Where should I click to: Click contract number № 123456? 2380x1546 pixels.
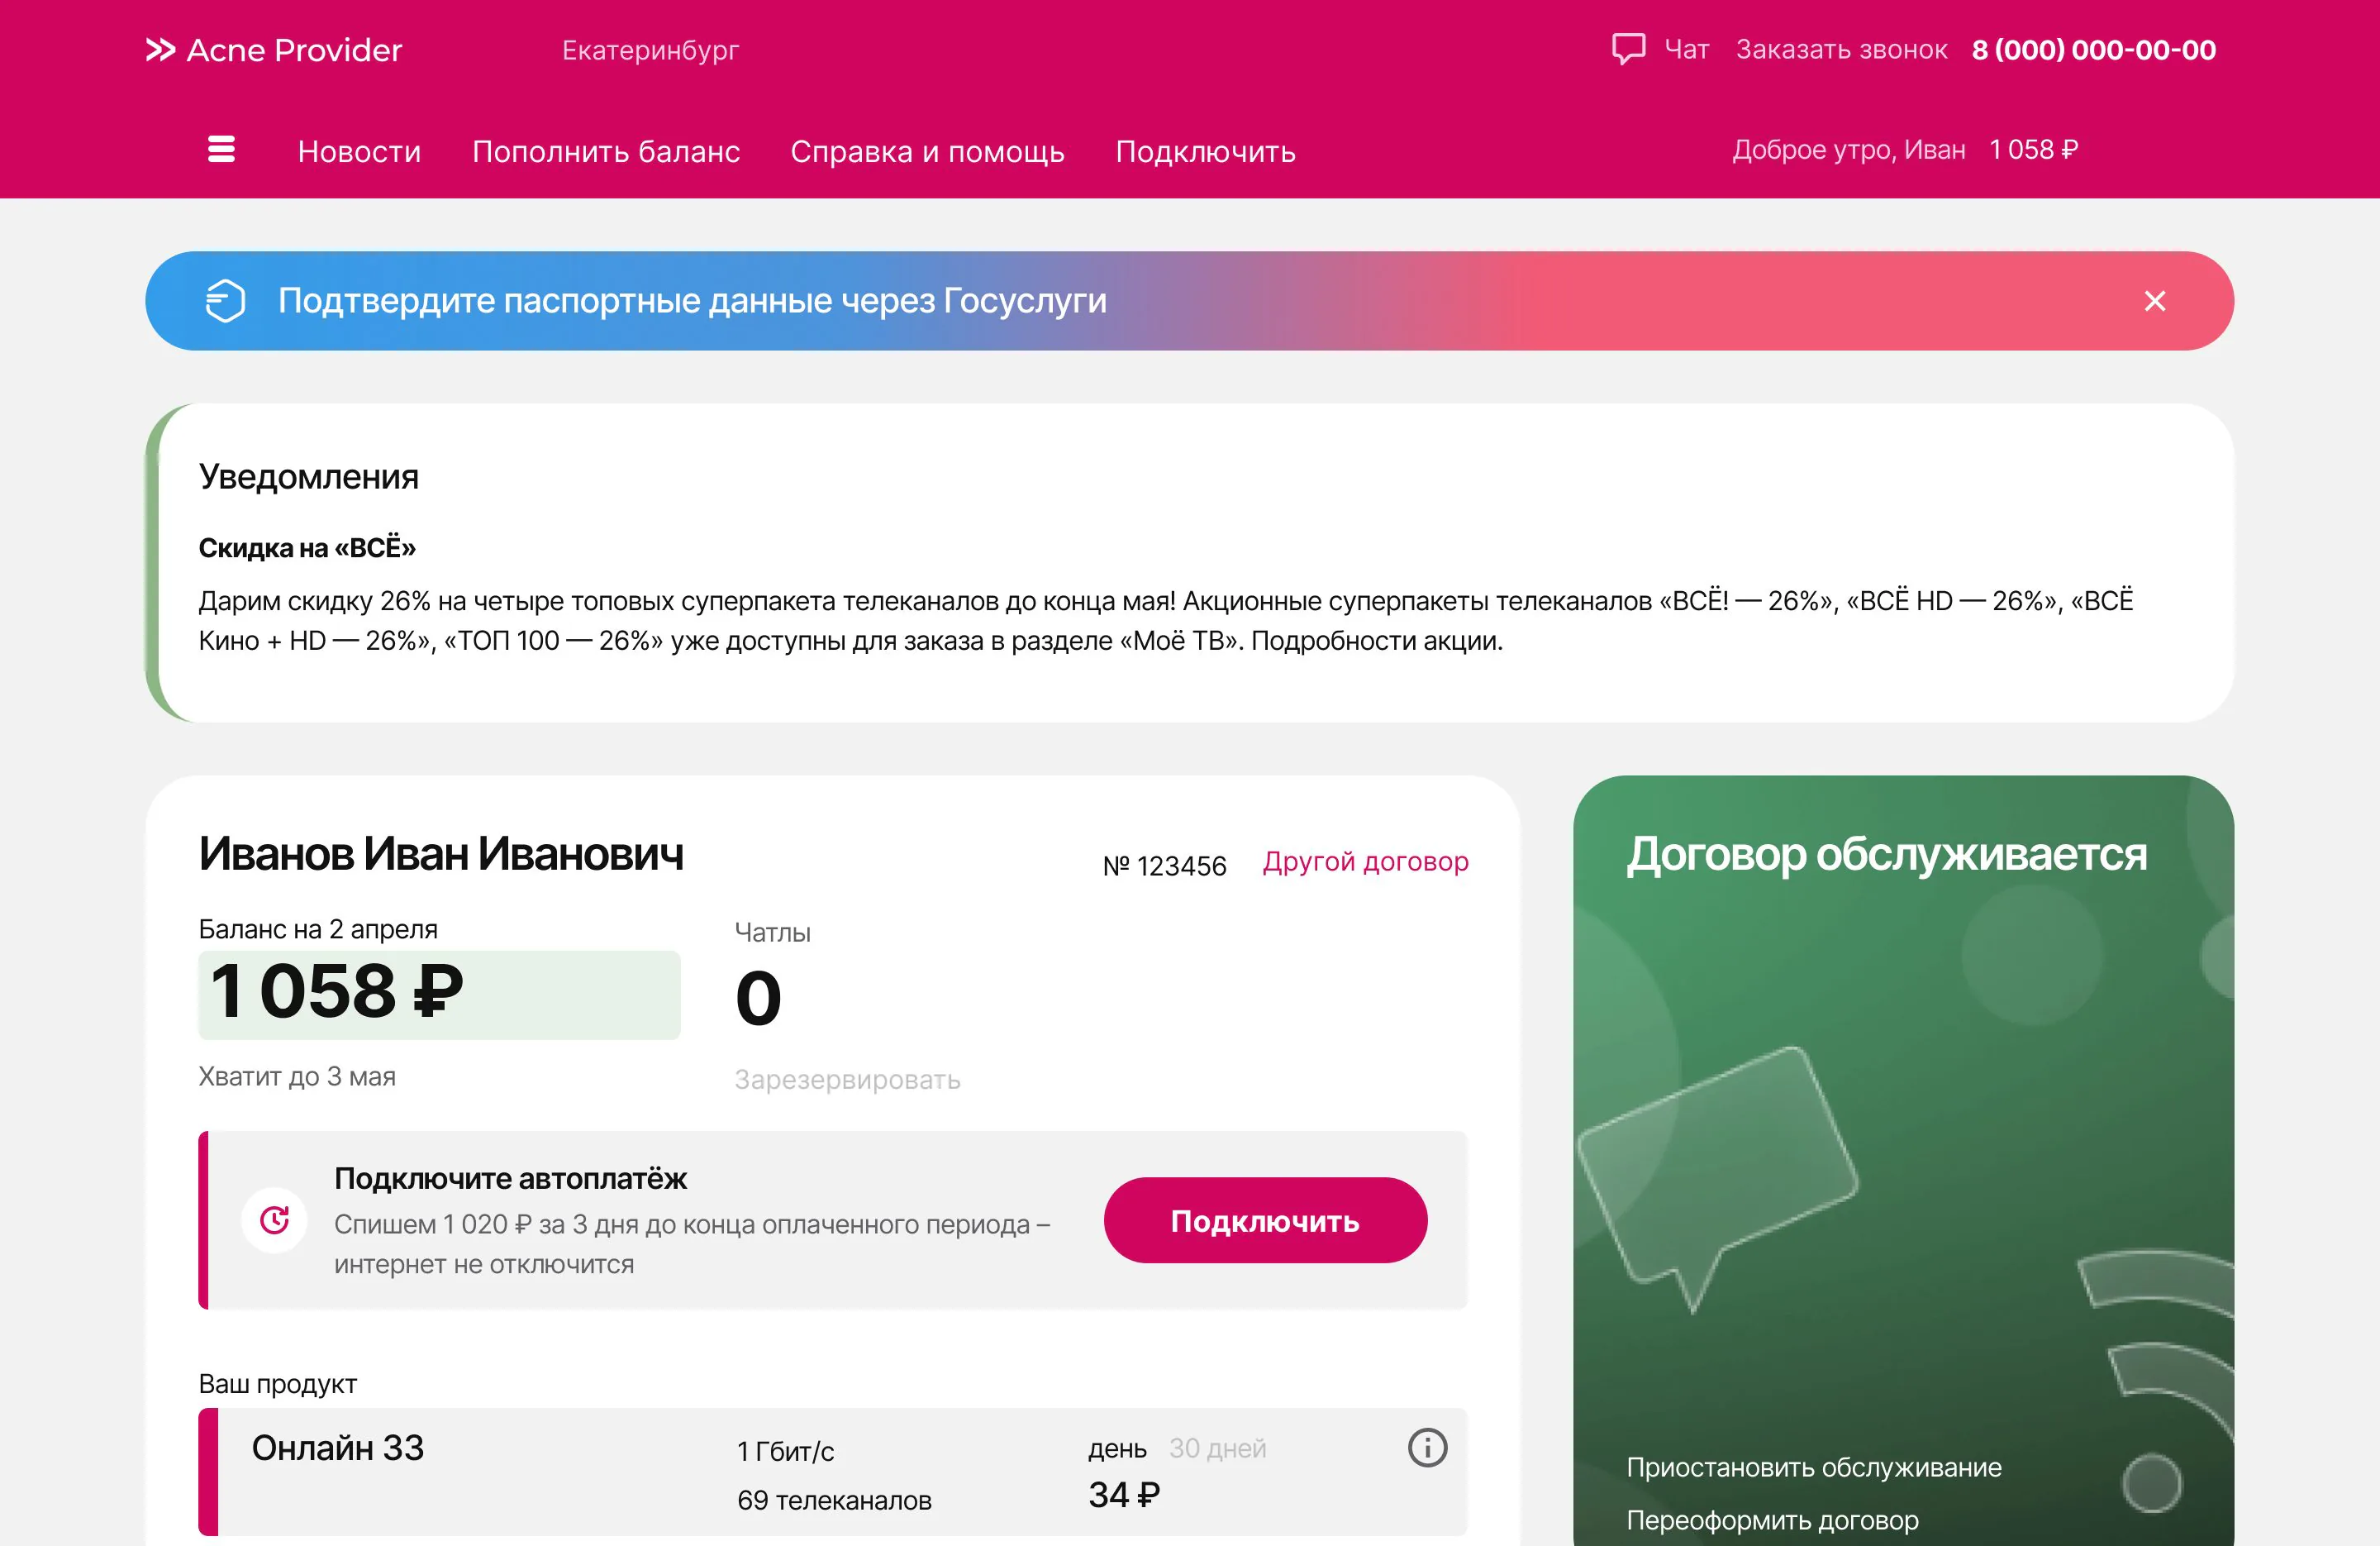1164,866
